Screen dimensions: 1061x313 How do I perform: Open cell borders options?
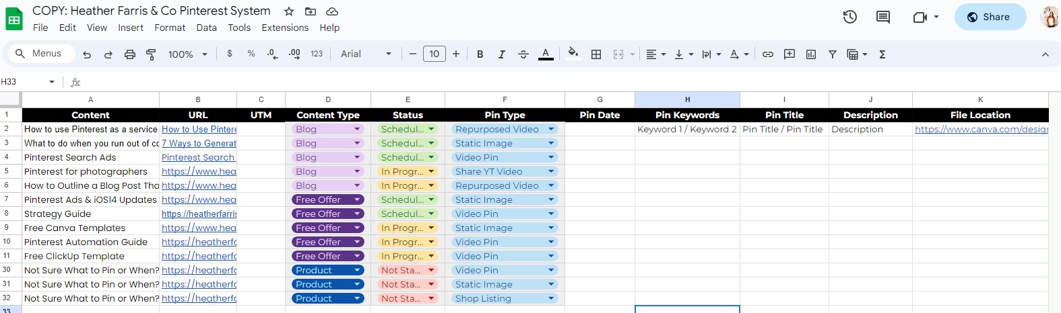(596, 54)
